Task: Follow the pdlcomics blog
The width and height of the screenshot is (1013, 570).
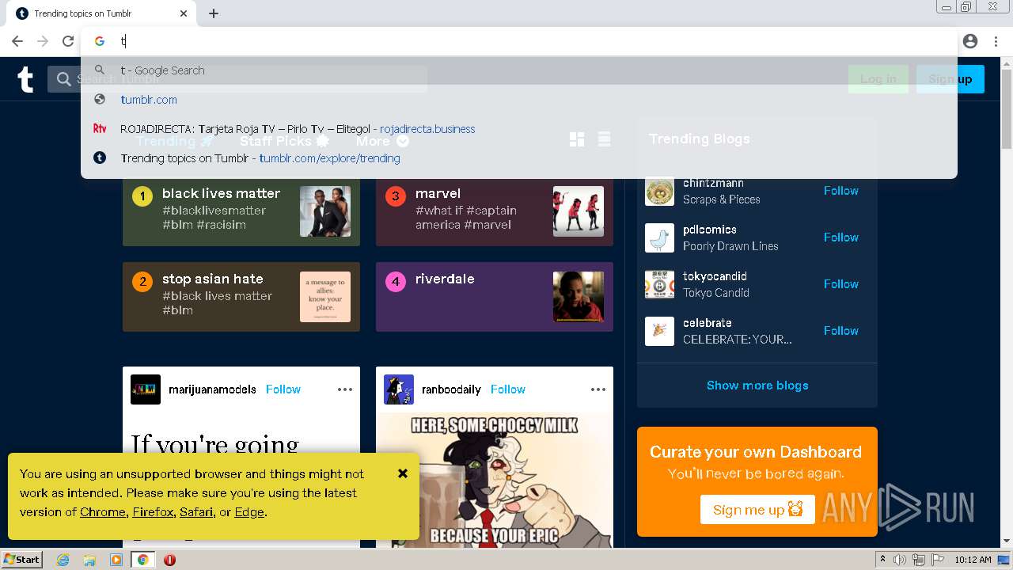Action: click(840, 237)
